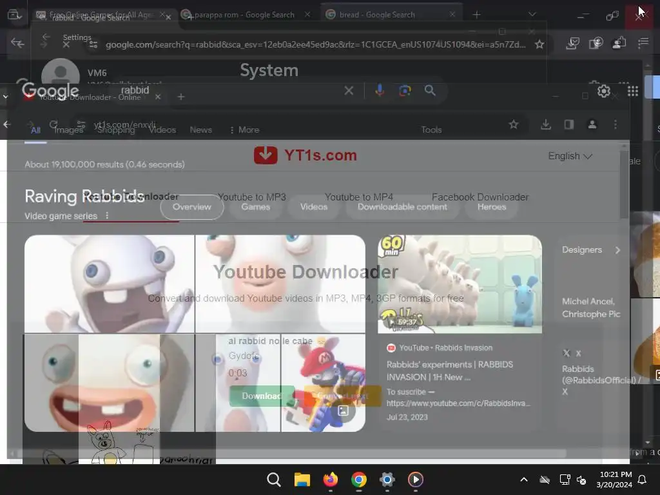Open the Chrome downloads icon in yt1s window
The image size is (660, 495).
(546, 124)
